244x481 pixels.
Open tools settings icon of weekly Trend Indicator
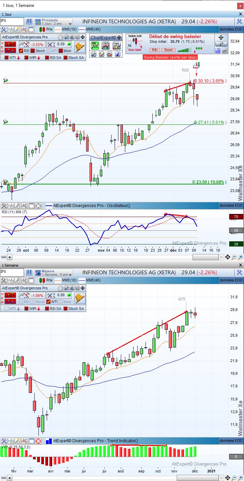pyautogui.click(x=4, y=441)
